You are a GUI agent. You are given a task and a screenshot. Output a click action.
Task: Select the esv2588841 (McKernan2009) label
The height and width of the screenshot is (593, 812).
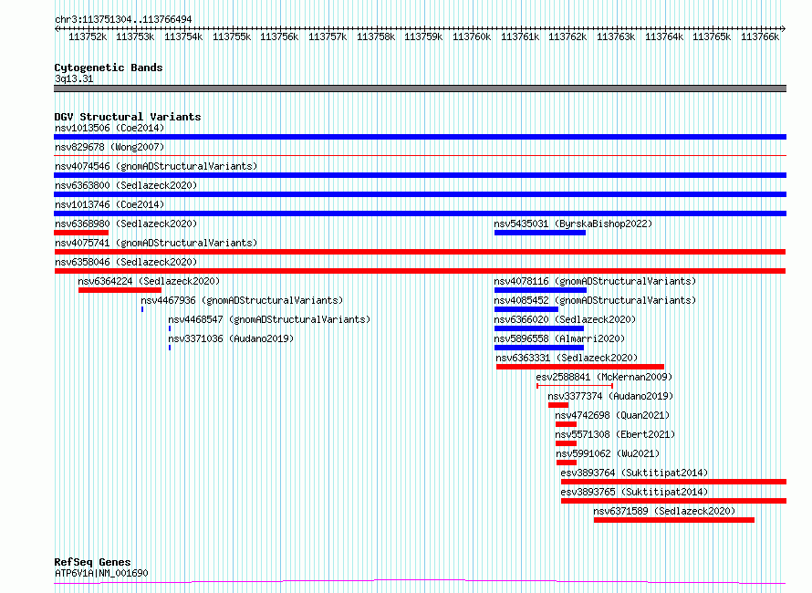pyautogui.click(x=604, y=377)
